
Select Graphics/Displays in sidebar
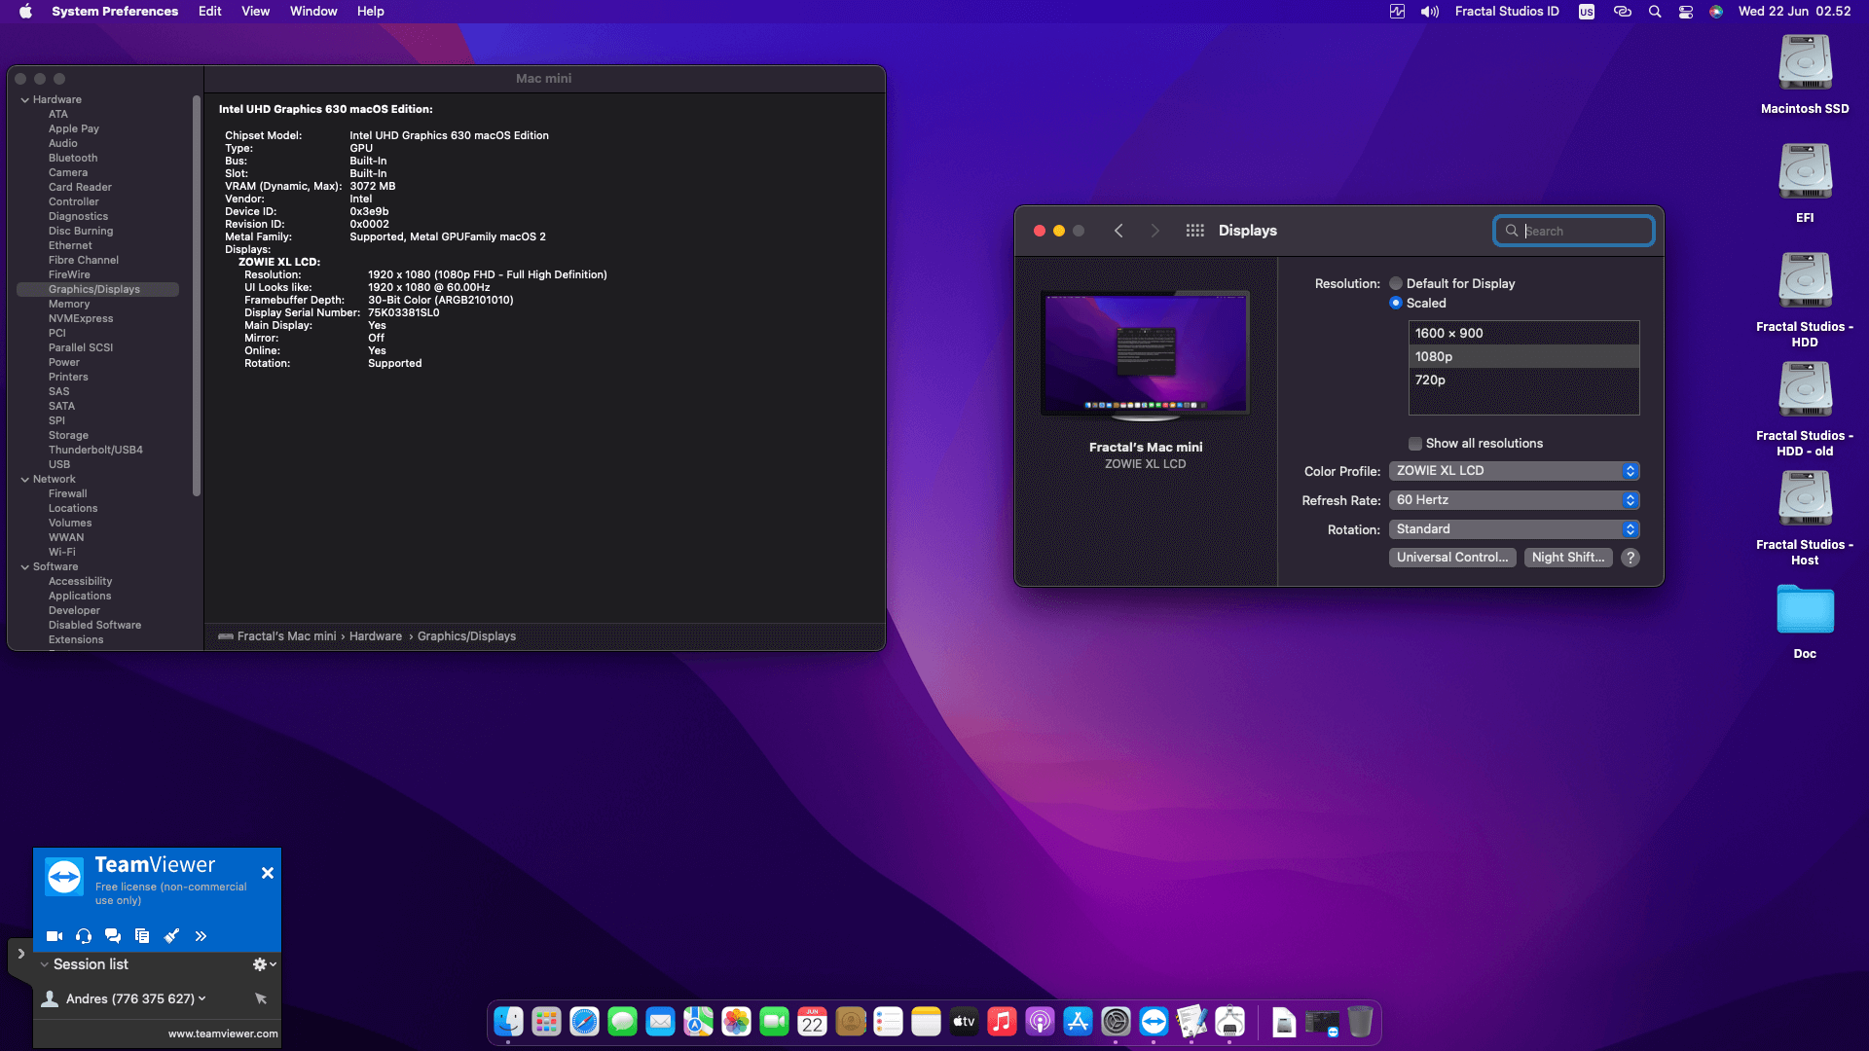click(97, 289)
